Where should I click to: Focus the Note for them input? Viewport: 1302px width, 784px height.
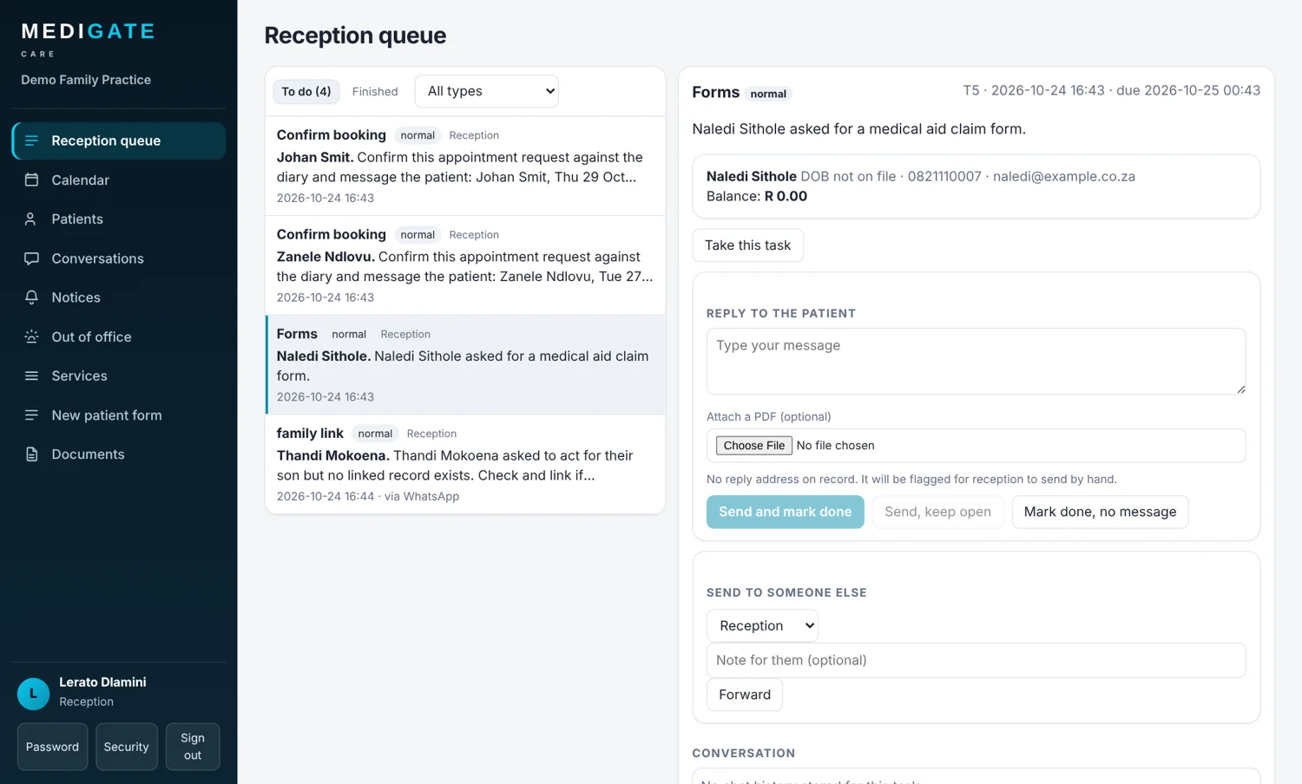(976, 660)
